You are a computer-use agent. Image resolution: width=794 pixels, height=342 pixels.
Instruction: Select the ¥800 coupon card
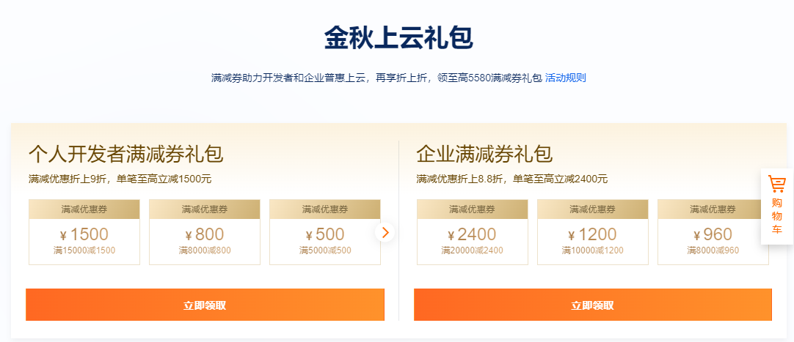[x=205, y=232]
